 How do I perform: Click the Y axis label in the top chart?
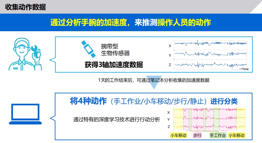170,55
